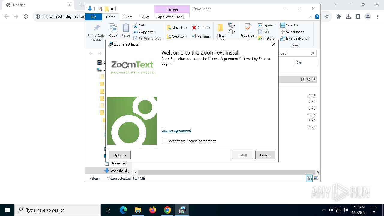Open Chrome profile avatar icon
Image resolution: width=384 pixels, height=216 pixels.
coord(368,16)
